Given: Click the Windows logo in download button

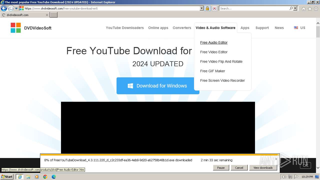Looking at the screenshot, I should click(x=130, y=86).
